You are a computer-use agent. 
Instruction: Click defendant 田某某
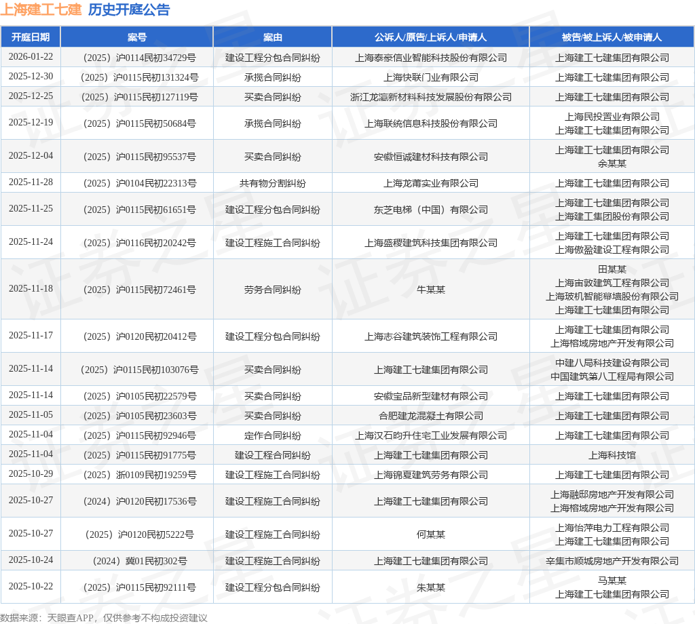pos(612,269)
